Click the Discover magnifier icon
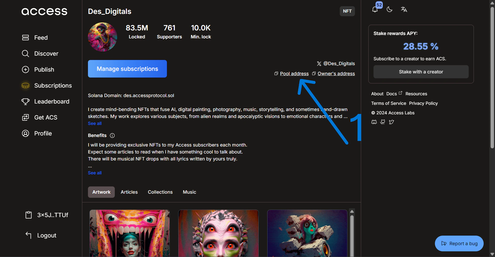This screenshot has width=495, height=257. 26,54
